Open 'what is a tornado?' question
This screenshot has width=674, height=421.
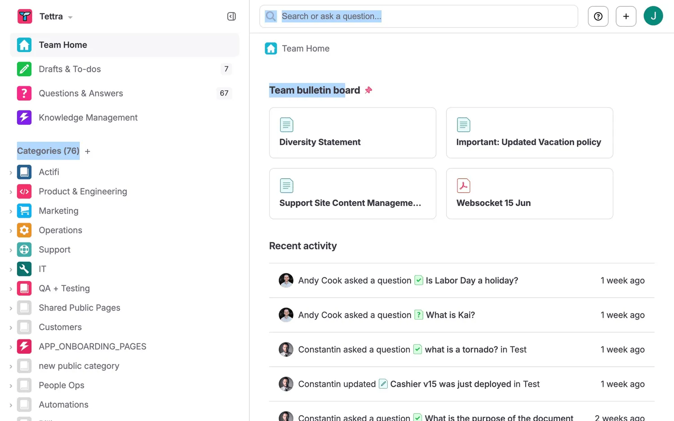pos(461,350)
